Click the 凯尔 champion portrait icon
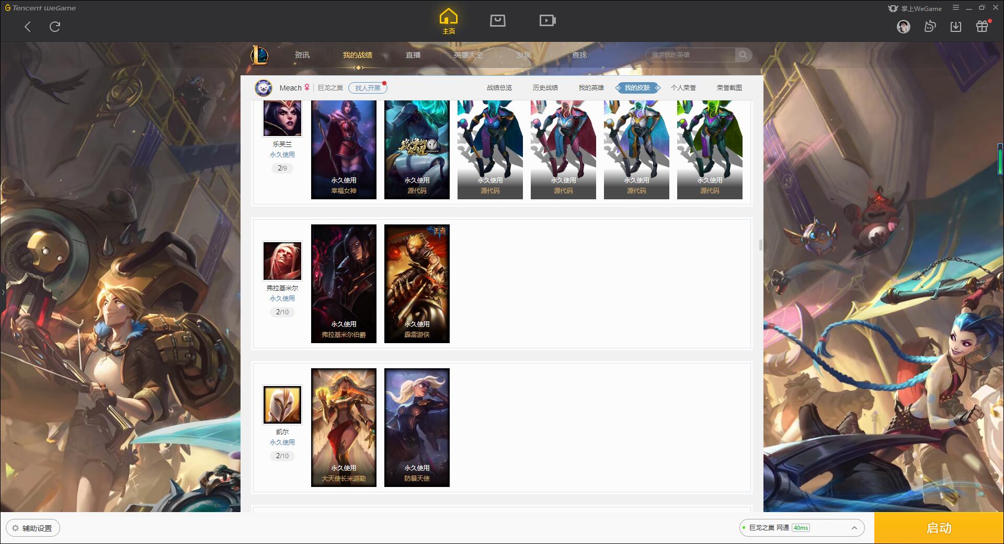The image size is (1004, 544). [282, 405]
